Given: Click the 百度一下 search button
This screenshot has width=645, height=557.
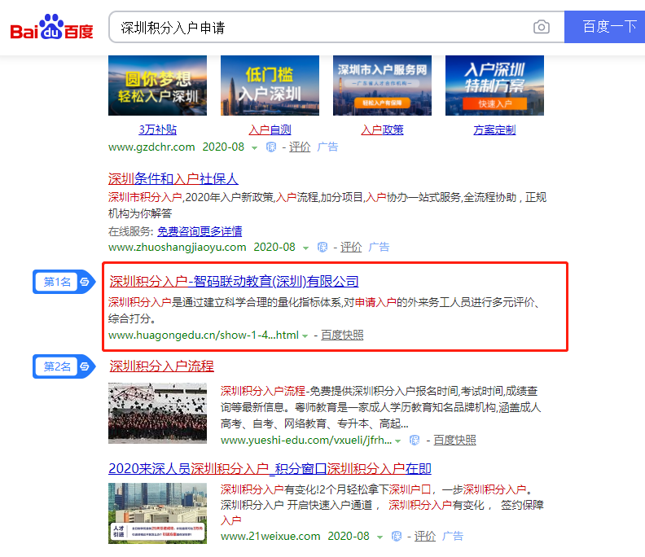Looking at the screenshot, I should click(x=604, y=27).
